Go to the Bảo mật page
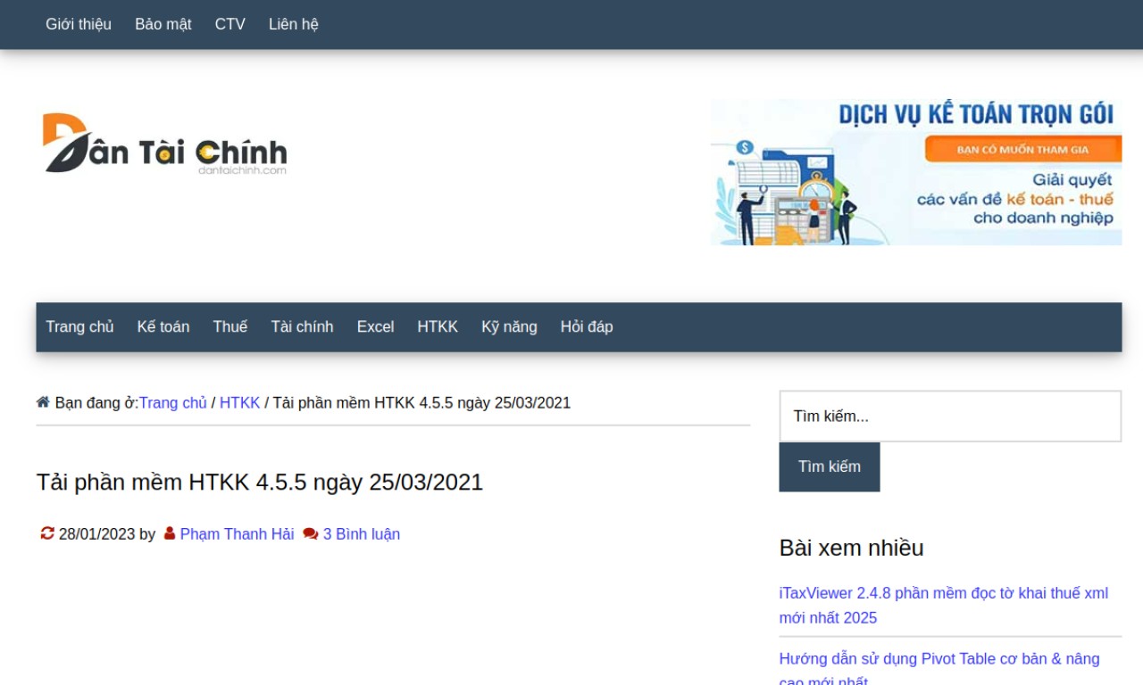This screenshot has height=685, width=1143. pyautogui.click(x=163, y=24)
